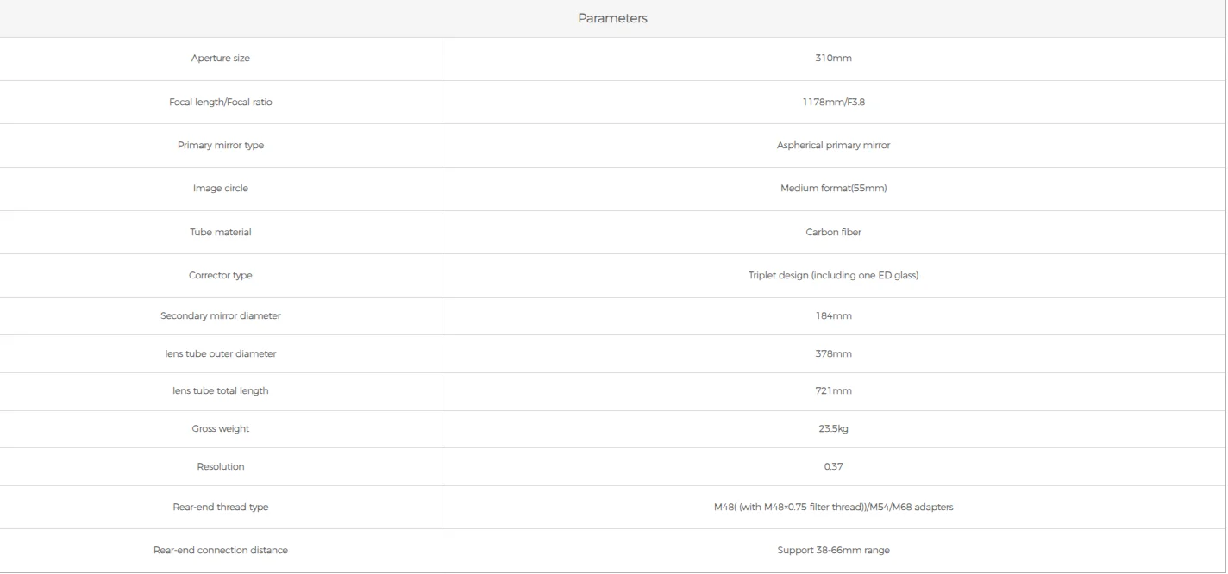Select the Tube material label
The height and width of the screenshot is (574, 1228).
pos(221,233)
